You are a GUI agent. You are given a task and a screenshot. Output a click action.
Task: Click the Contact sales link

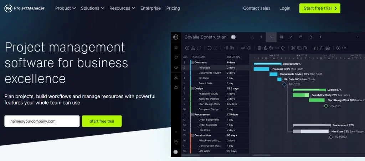(257, 8)
